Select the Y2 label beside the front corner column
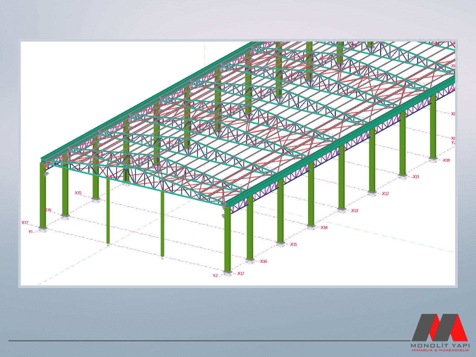The height and width of the screenshot is (357, 476). coord(215,275)
